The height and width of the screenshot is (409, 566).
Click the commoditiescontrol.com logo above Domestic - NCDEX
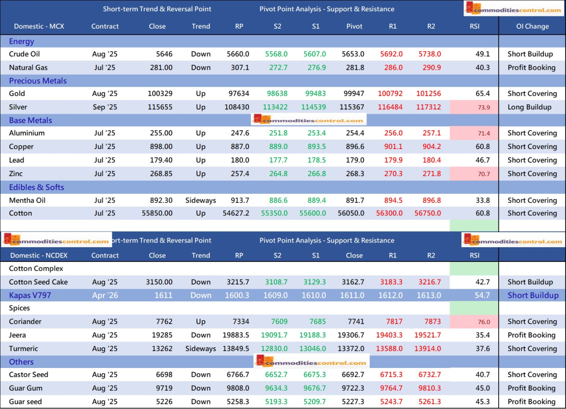(56, 240)
